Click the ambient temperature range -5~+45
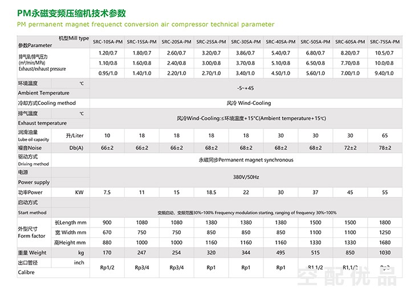Screen dimensions: 419x296 click(x=245, y=88)
